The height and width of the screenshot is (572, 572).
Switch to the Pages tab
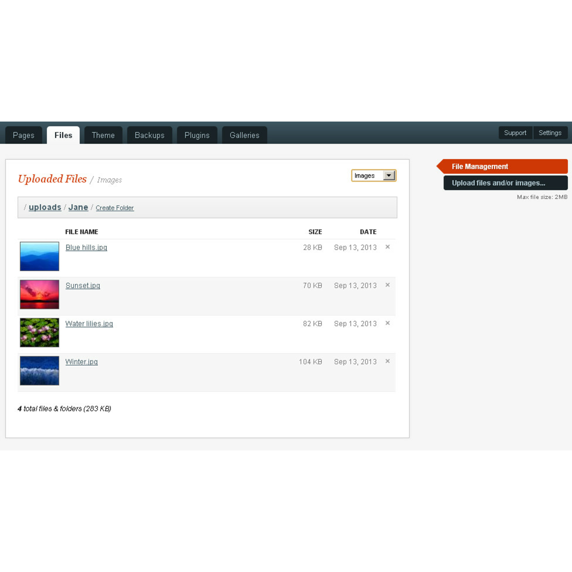(24, 135)
